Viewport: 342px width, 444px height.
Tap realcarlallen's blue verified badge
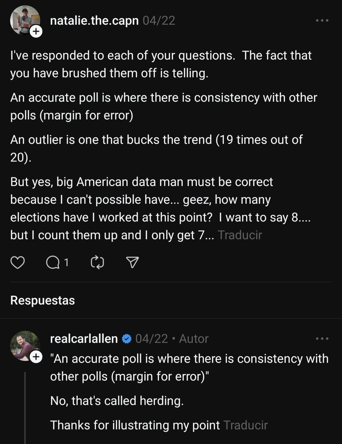[x=127, y=339]
